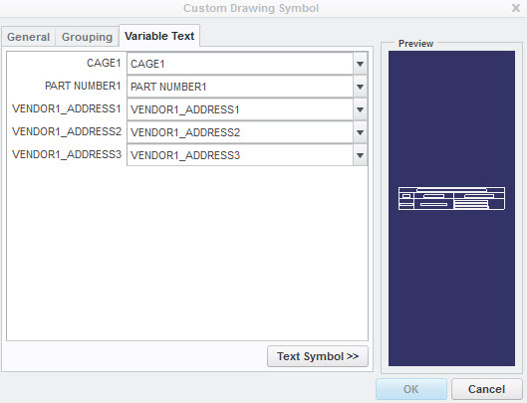
Task: Focus the VENDOR1_ADDRESS1 text field
Action: (240, 109)
